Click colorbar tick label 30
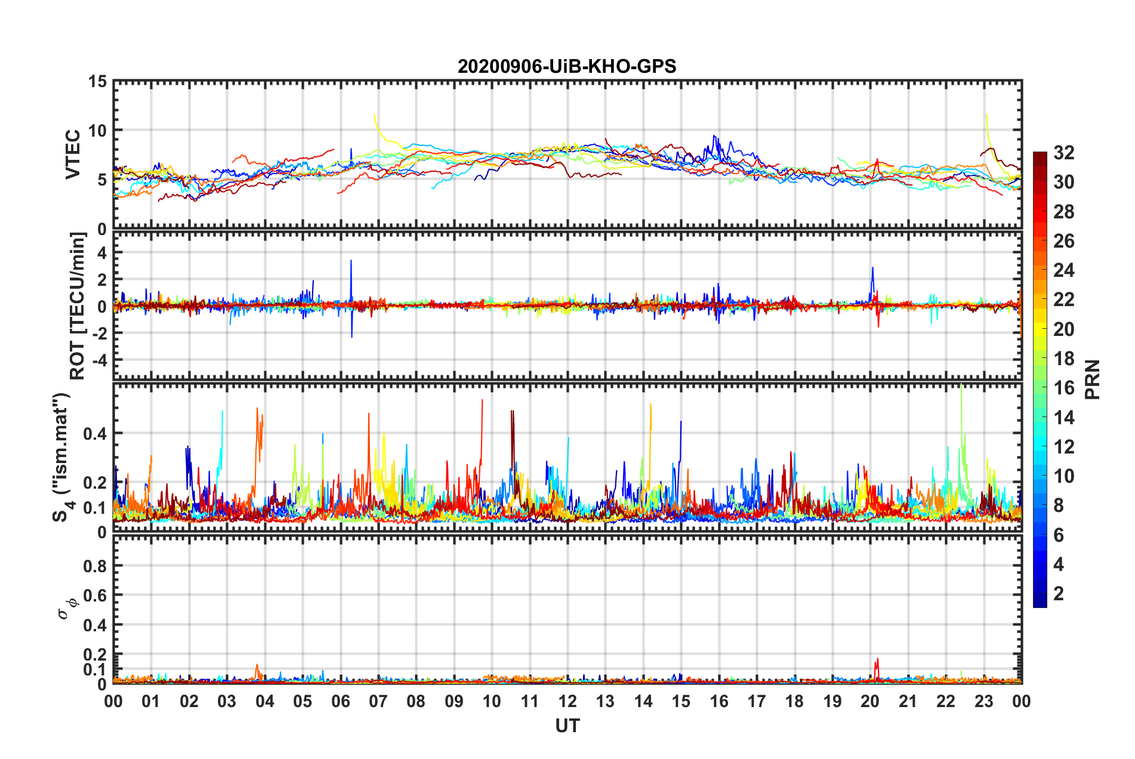This screenshot has height=759, width=1135. (1063, 182)
